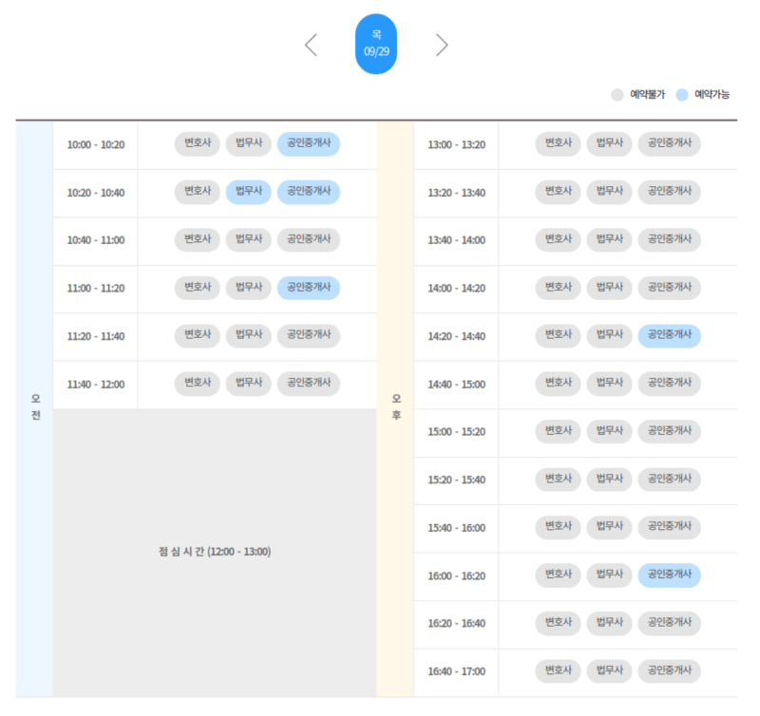This screenshot has height=716, width=760.
Task: Click 공인중개사 in the 14:00 - 14:20 row
Action: click(670, 288)
